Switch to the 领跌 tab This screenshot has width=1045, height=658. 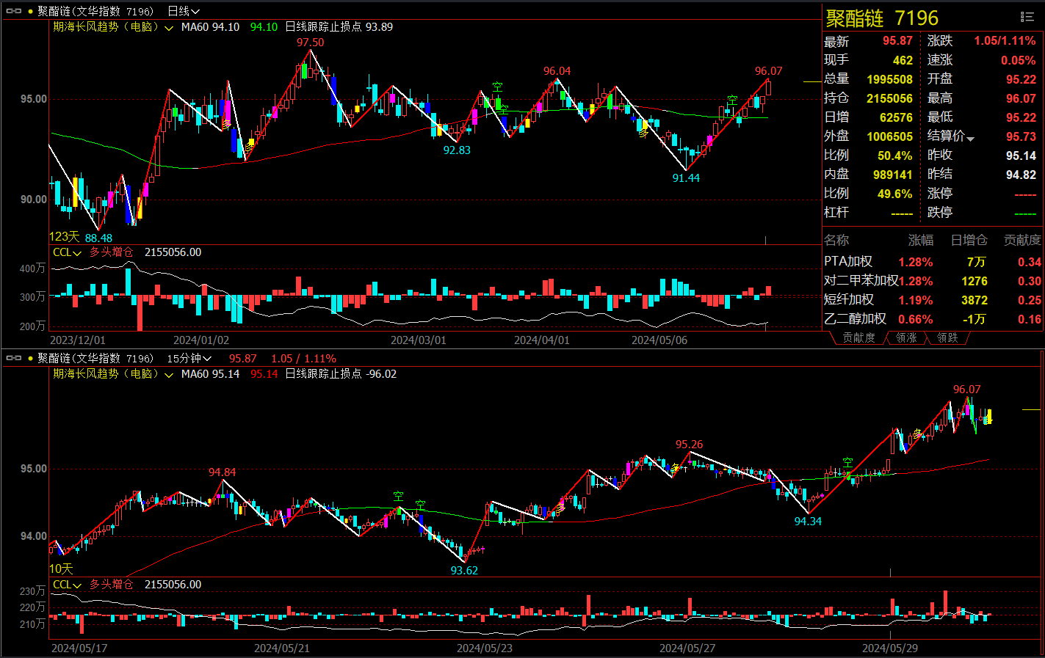(x=947, y=337)
